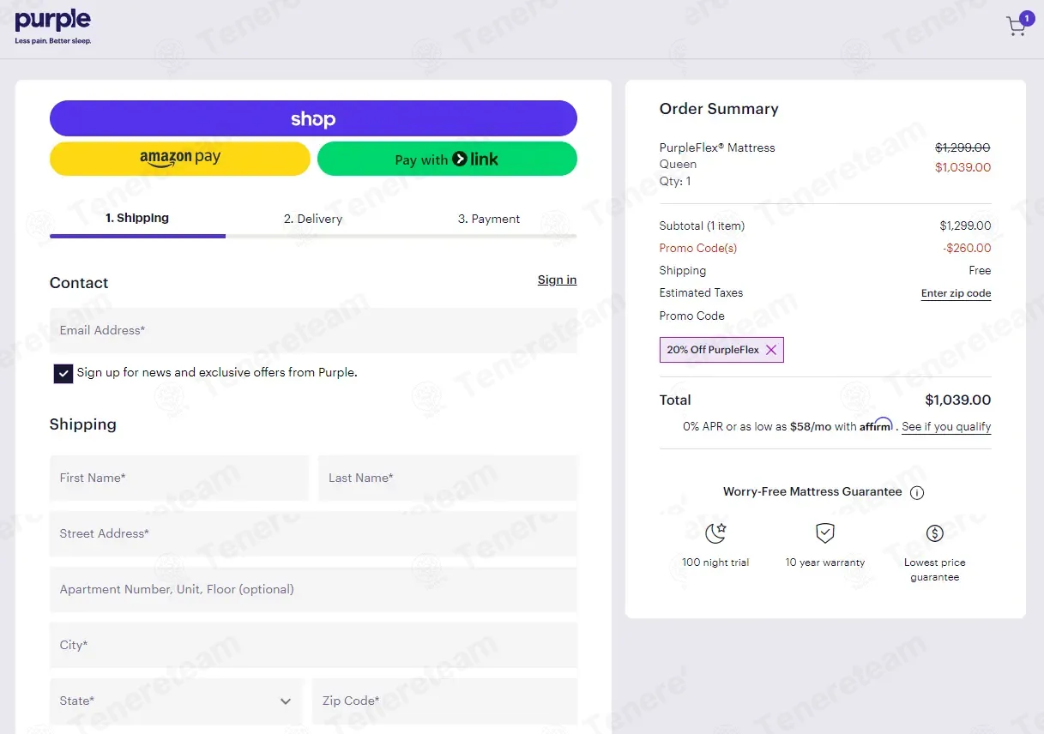
Task: Focus the Apartment Number optional field
Action: pos(313,589)
